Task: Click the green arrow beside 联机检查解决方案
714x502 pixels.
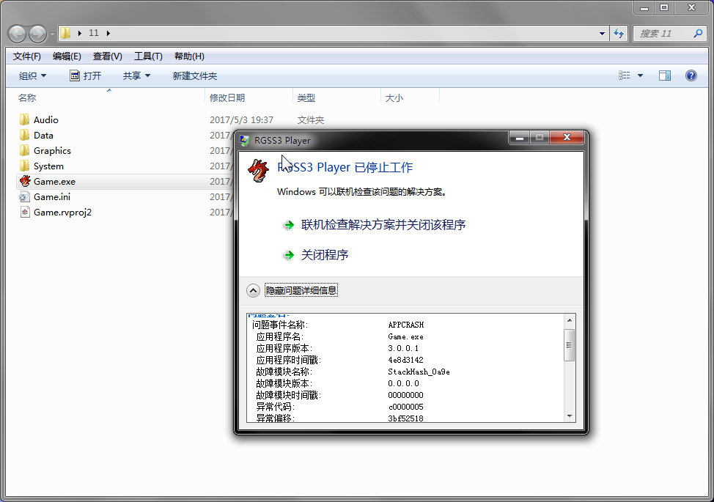Action: pos(289,225)
